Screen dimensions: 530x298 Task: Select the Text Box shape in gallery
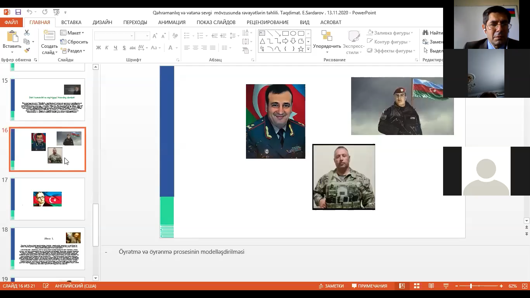point(262,33)
